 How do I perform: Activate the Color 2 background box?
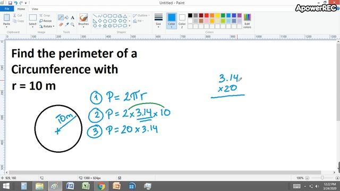(182, 21)
